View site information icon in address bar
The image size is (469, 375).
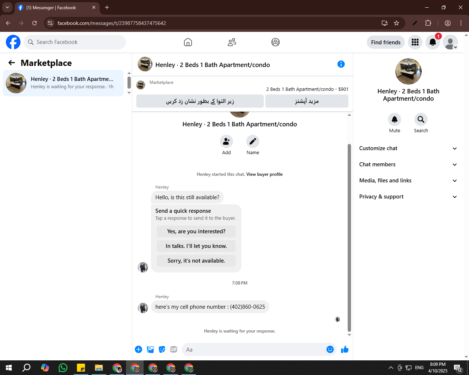(50, 23)
